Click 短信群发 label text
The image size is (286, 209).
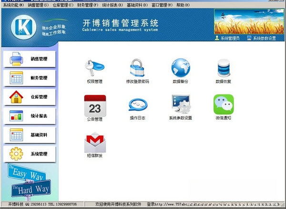[x=95, y=156]
